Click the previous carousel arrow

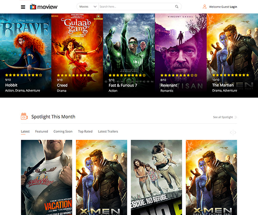tap(231, 132)
